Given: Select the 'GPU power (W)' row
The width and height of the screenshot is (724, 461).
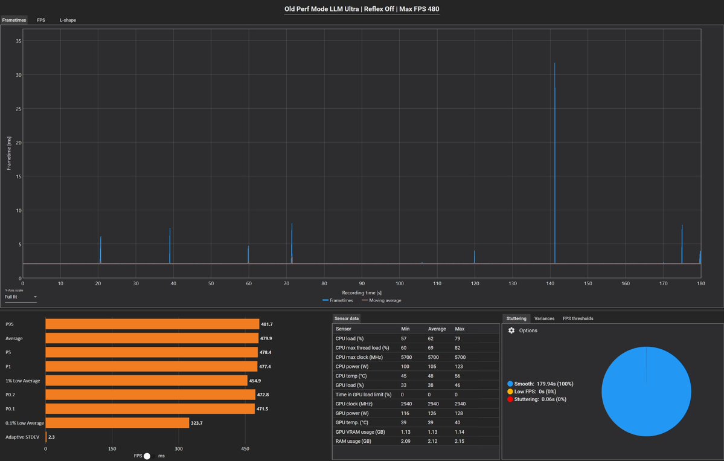Looking at the screenshot, I should click(x=415, y=413).
